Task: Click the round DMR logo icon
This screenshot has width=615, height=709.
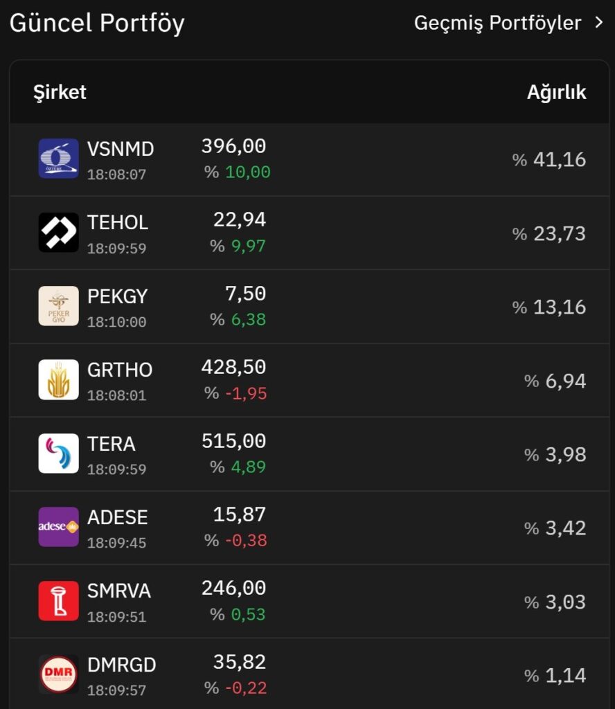Action: coord(58,674)
